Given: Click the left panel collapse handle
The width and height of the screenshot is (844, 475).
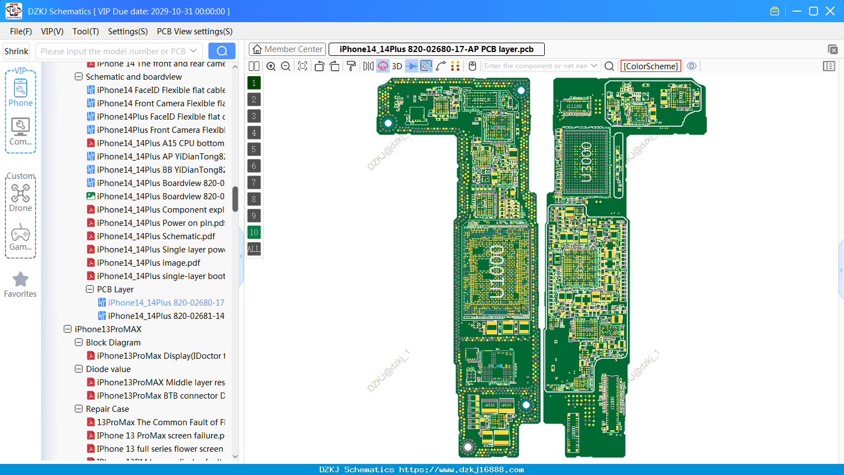Looking at the screenshot, I should coord(241,256).
